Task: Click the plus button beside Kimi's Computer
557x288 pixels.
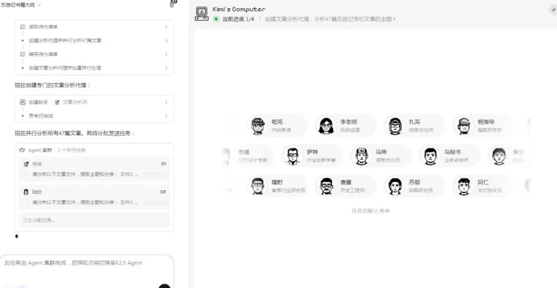Action: pos(553,10)
